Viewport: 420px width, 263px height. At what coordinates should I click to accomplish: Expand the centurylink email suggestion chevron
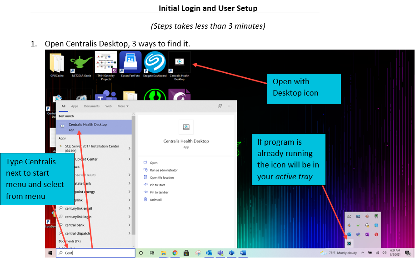click(130, 208)
